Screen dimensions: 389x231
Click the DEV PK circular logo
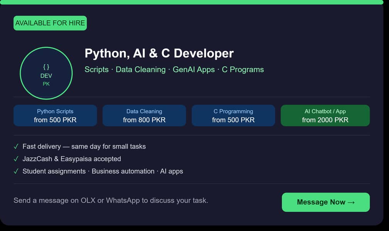(46, 74)
